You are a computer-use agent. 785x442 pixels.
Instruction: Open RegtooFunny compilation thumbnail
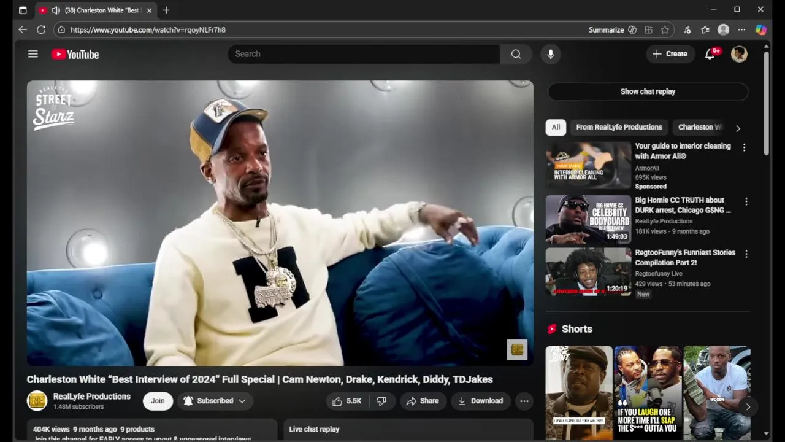tap(588, 272)
